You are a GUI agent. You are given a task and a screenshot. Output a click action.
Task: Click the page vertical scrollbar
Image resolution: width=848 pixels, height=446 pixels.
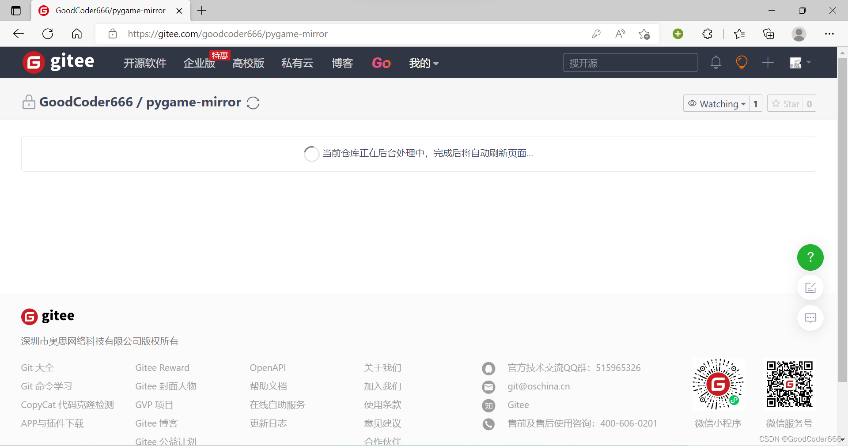click(842, 220)
